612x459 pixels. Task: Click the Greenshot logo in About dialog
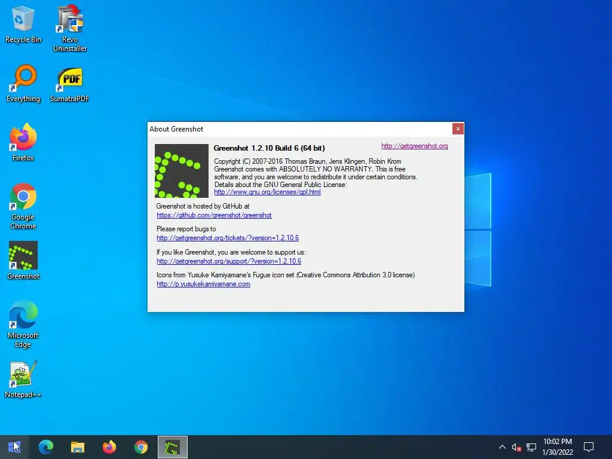coord(182,170)
